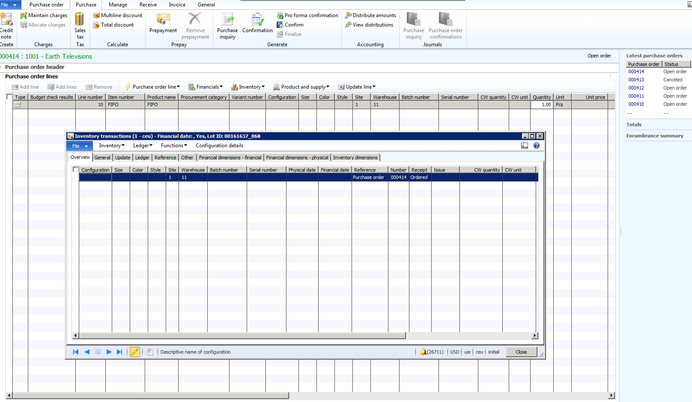The image size is (692, 402).
Task: Open the Ledger tab in Inventory transactions
Action: pyautogui.click(x=142, y=158)
